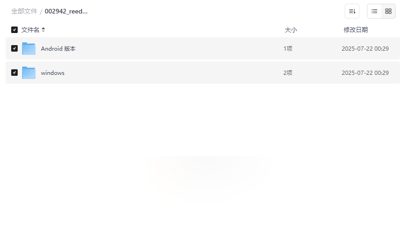Switch to list view layout
This screenshot has height=239, width=407.
[x=374, y=11]
